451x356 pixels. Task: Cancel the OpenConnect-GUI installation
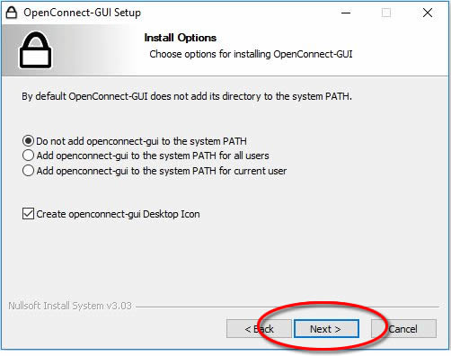[403, 329]
